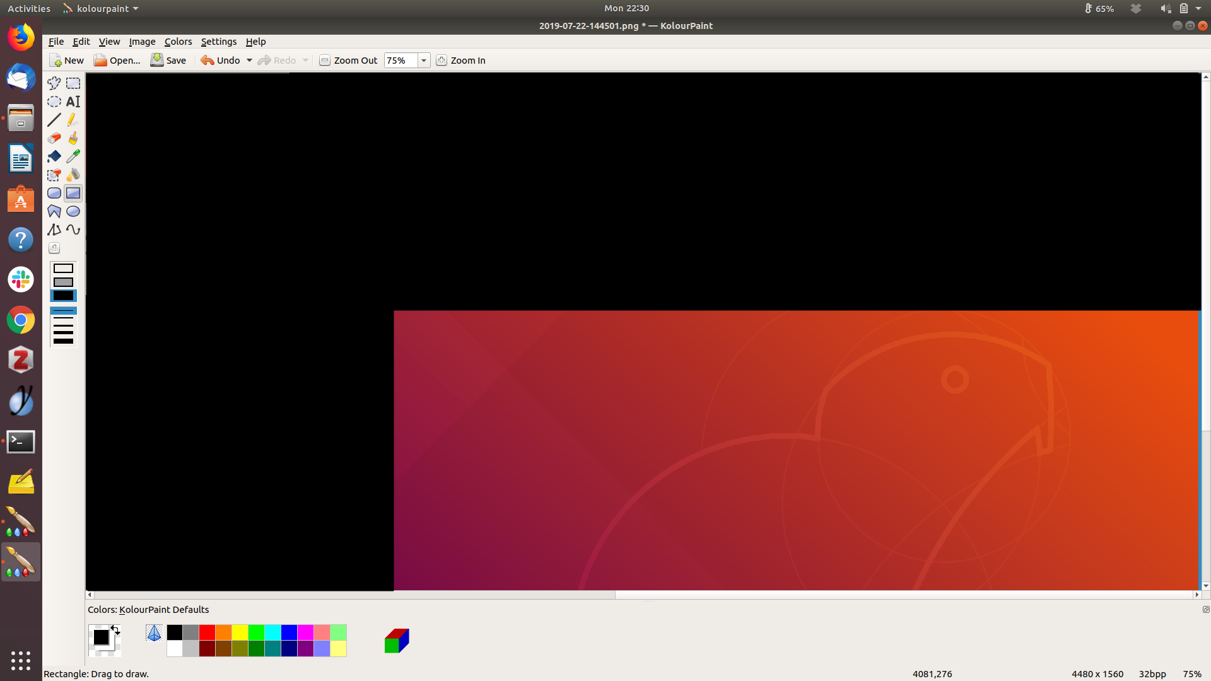This screenshot has height=681, width=1211.
Task: Click the Zoom Out button
Action: tap(348, 61)
